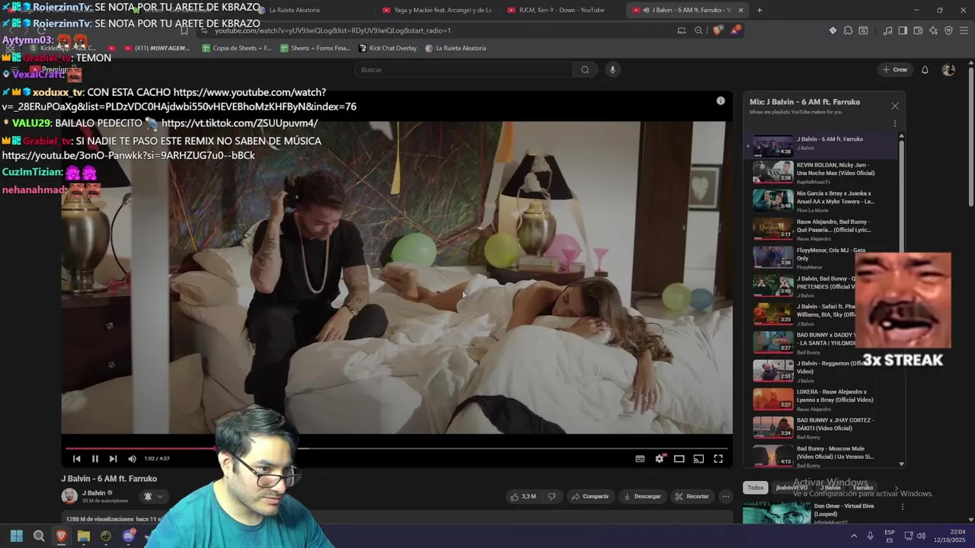Cast video with play on TV icon
This screenshot has width=975, height=548.
(x=698, y=459)
